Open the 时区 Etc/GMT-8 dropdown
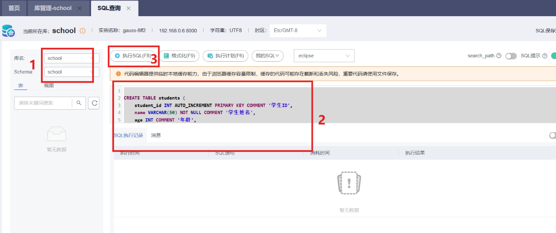 298,31
